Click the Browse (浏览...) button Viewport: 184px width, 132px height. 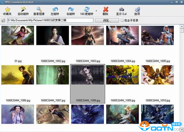[x=107, y=20]
